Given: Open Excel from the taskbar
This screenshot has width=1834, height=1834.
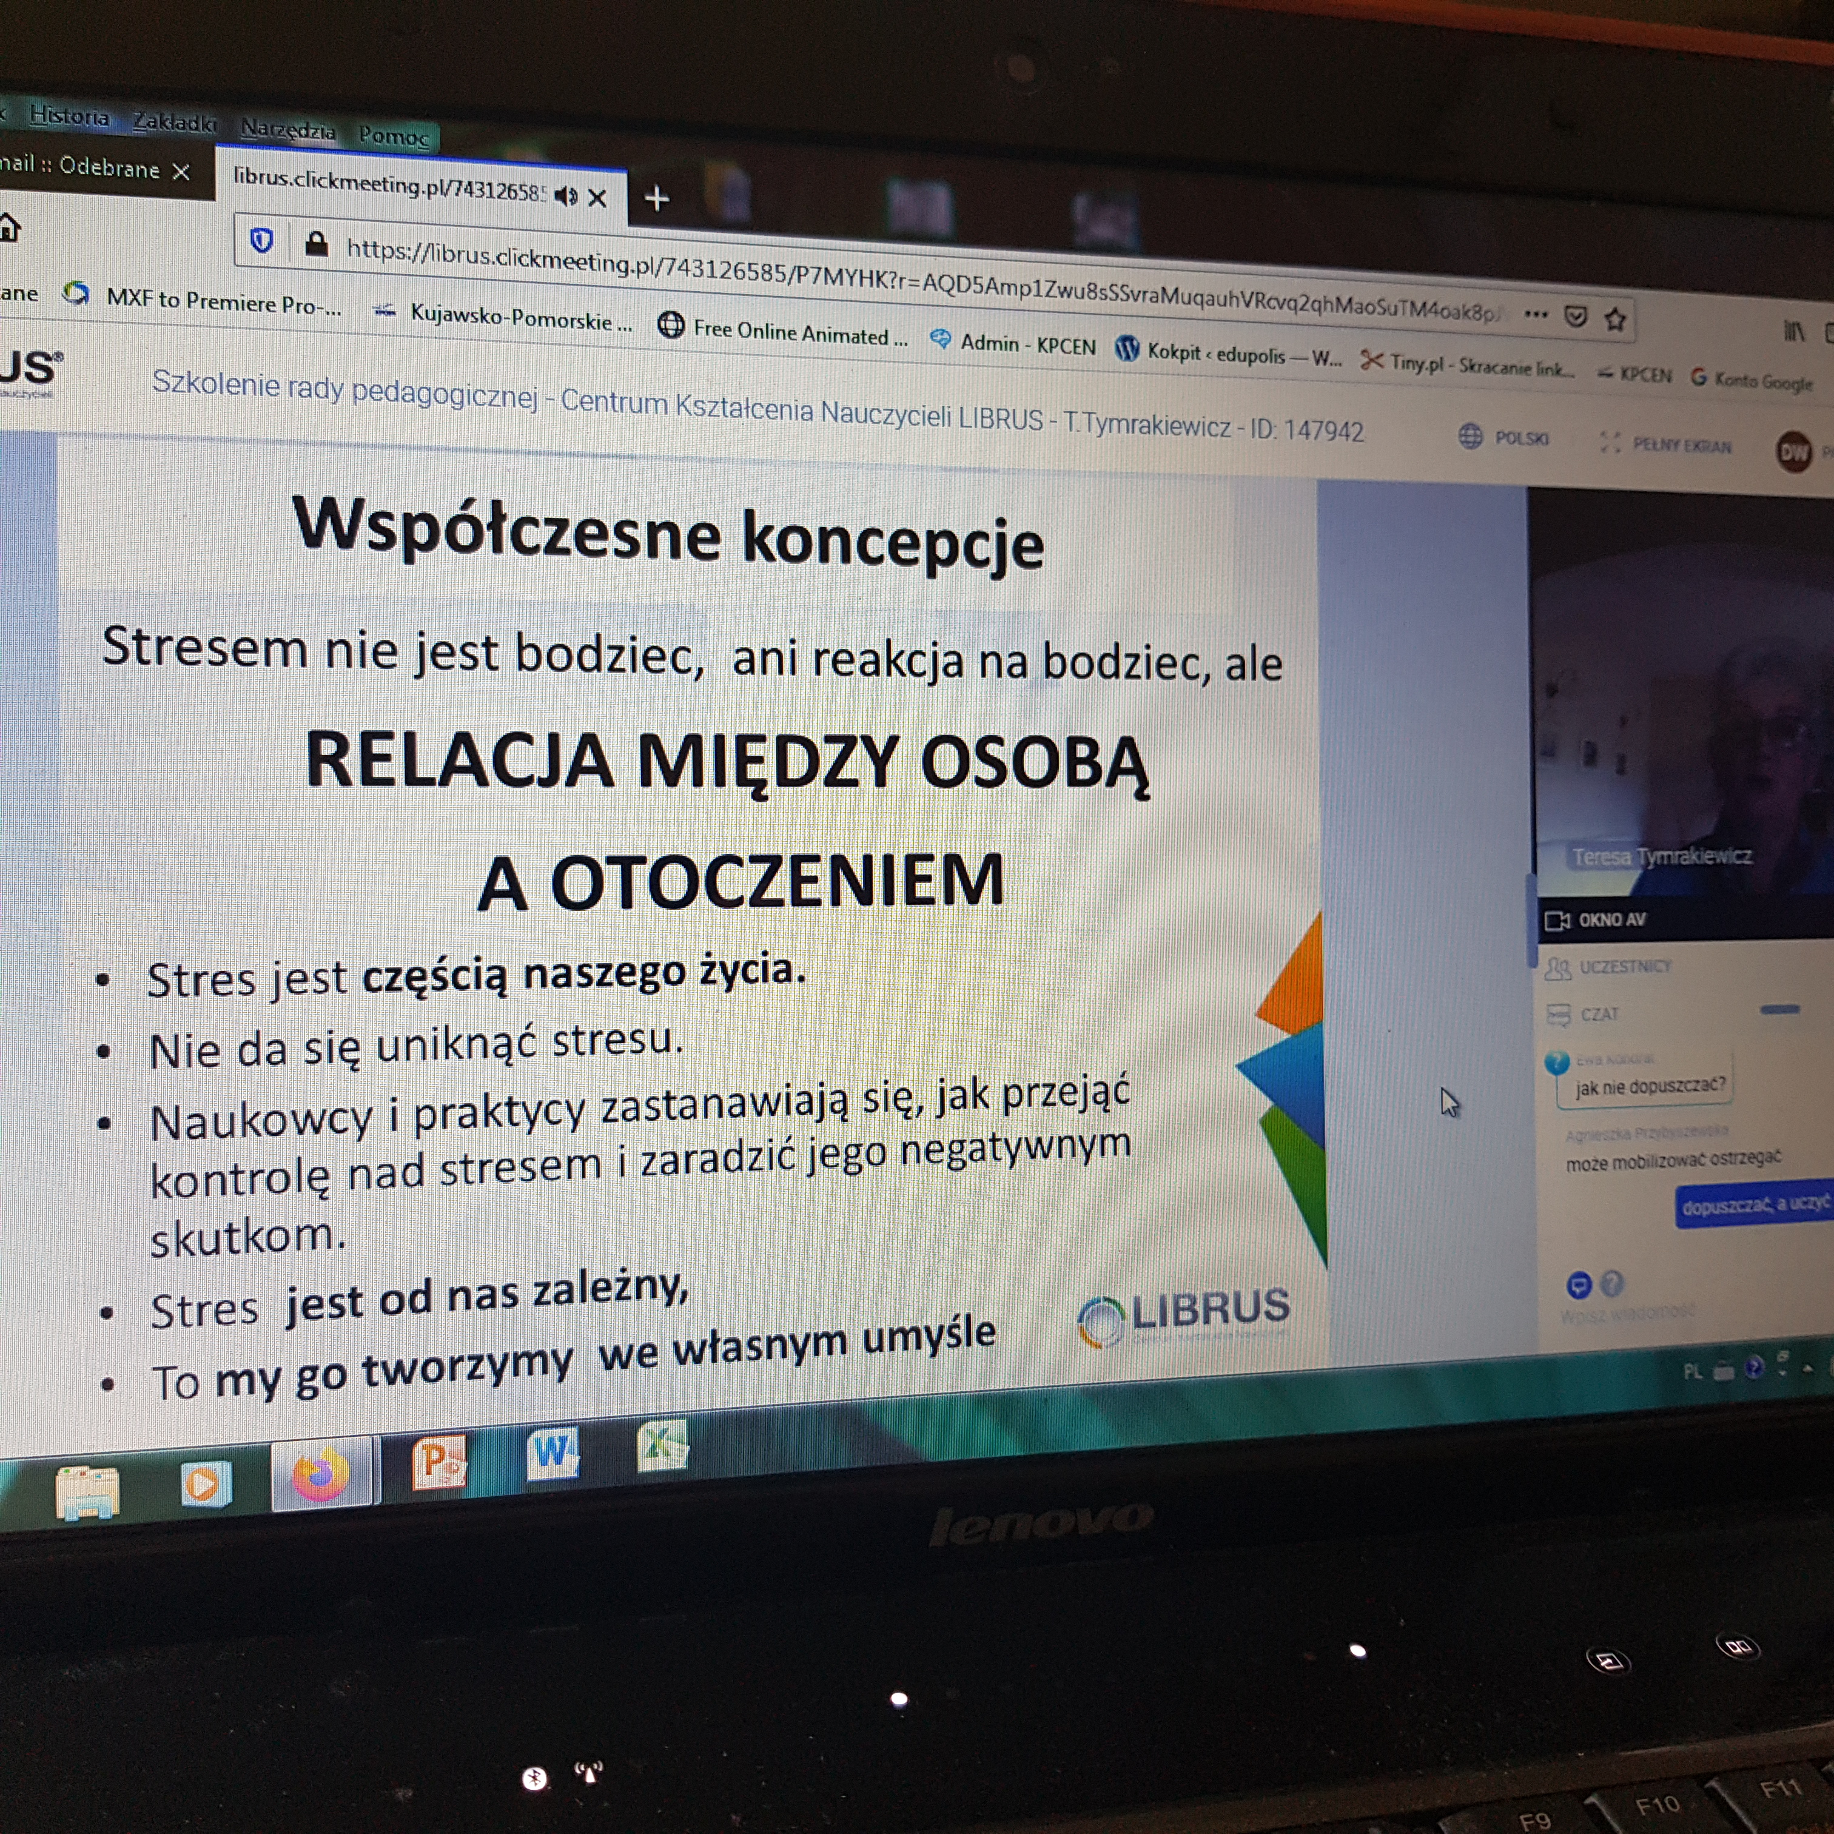Looking at the screenshot, I should 663,1446.
